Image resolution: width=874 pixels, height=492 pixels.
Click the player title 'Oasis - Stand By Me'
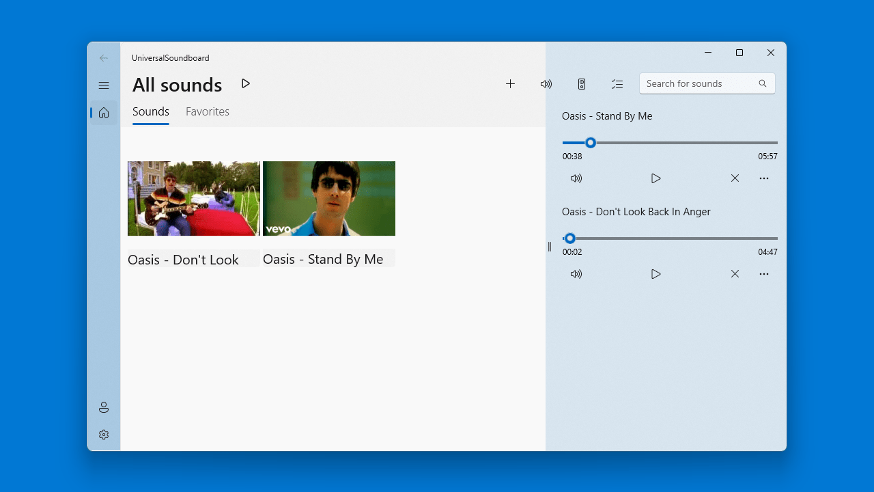click(x=607, y=116)
